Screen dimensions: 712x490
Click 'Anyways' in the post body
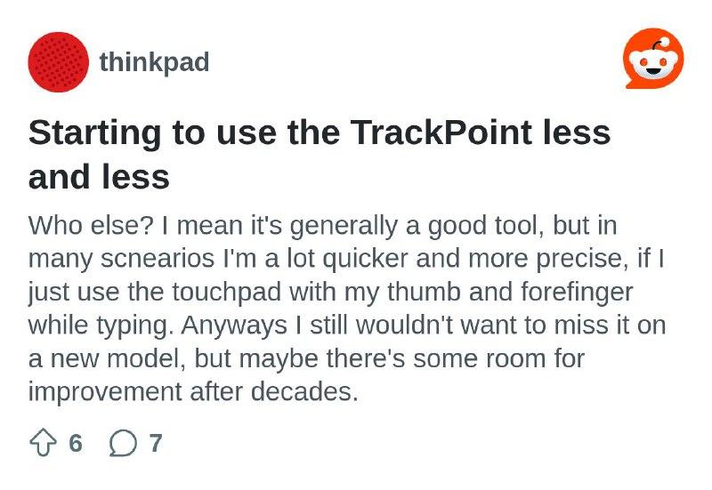234,325
